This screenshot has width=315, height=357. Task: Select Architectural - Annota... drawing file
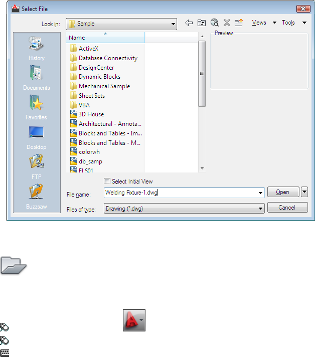pos(106,124)
